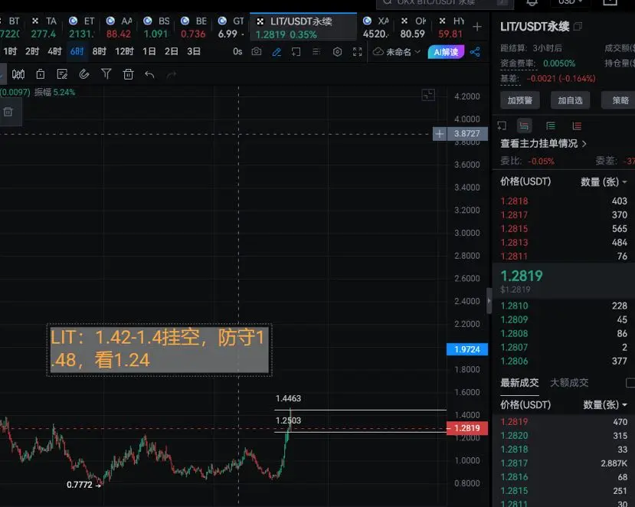Click bid price 1.2806 row
This screenshot has height=507, width=635.
point(563,361)
